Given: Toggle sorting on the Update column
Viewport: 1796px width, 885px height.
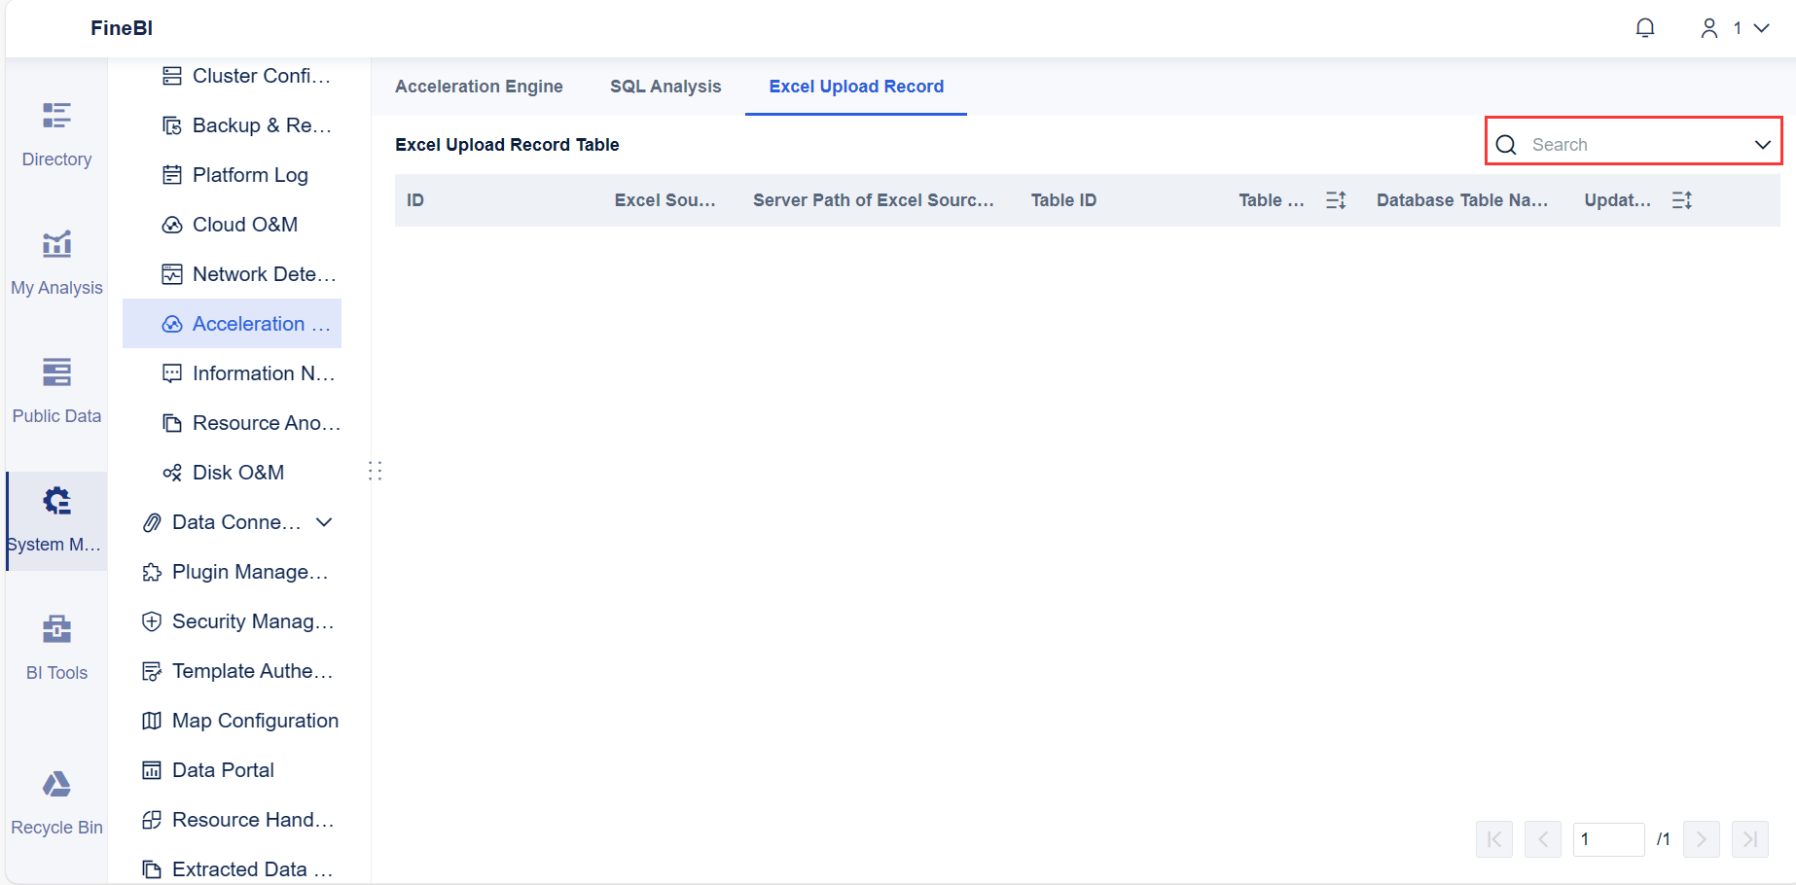Looking at the screenshot, I should point(1682,199).
